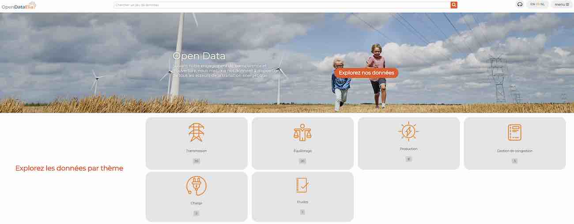The height and width of the screenshot is (224, 574).
Task: Open the Production sun-lightning icon
Action: pos(408,131)
